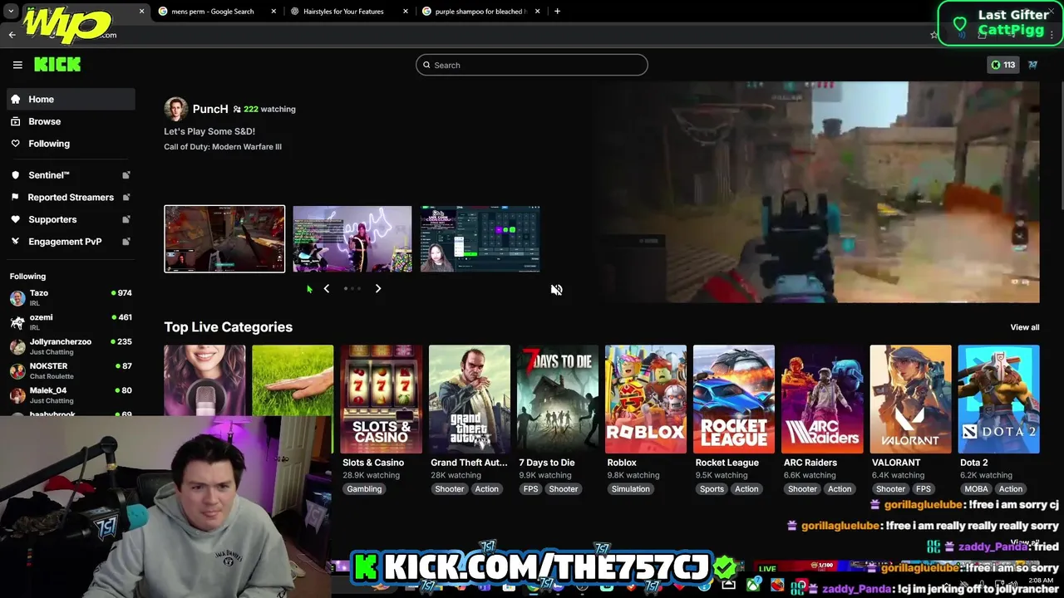Open a new browser tab with plus
This screenshot has height=598, width=1064.
click(x=557, y=12)
